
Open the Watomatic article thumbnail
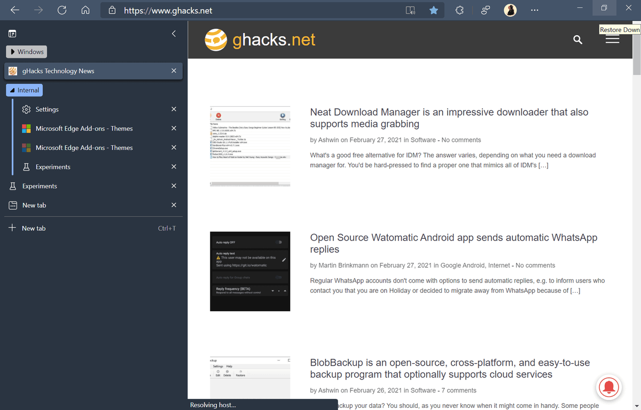250,271
